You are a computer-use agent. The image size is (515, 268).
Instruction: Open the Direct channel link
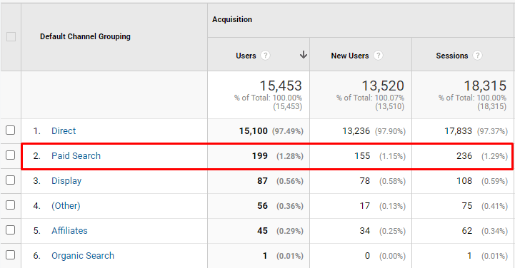(64, 130)
